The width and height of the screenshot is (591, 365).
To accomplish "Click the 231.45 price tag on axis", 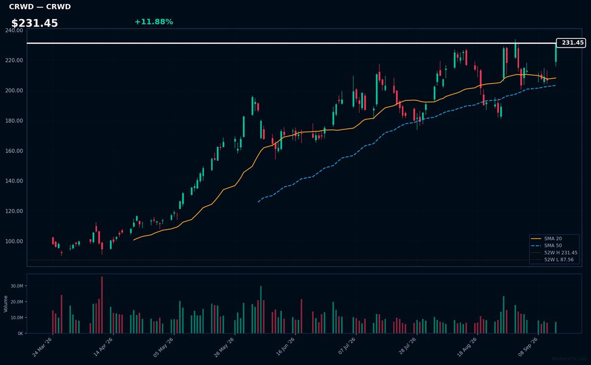I will coord(571,43).
